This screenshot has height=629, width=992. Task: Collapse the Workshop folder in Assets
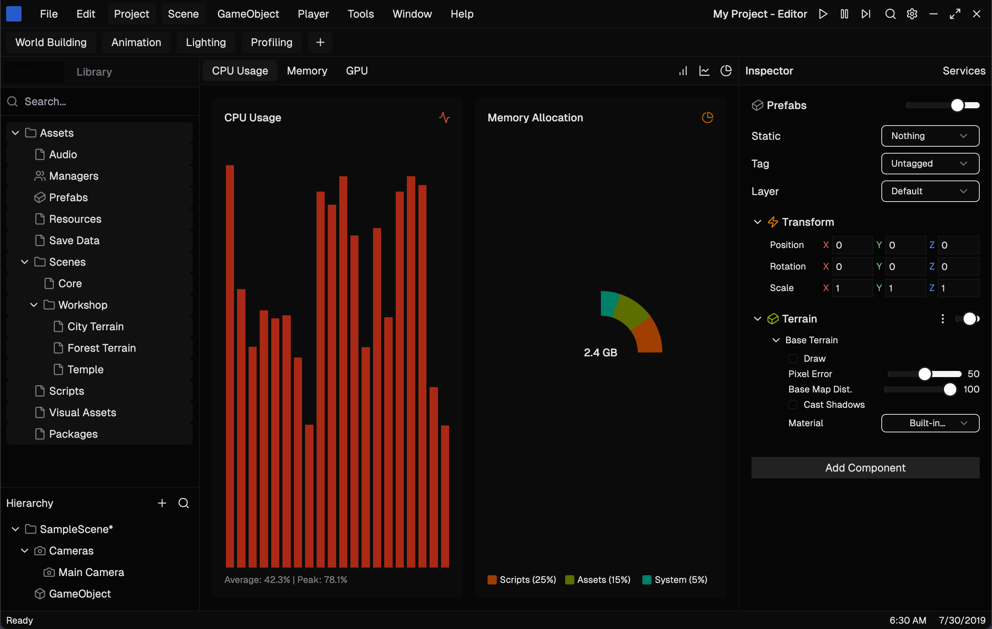(33, 305)
